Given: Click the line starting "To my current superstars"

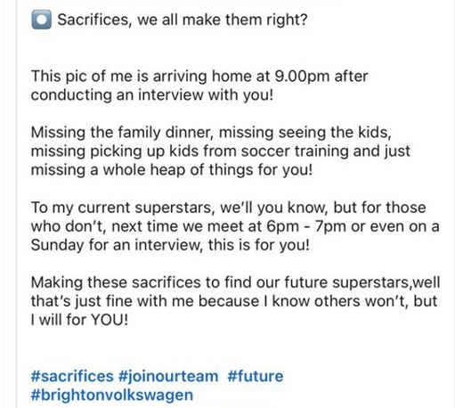Looking at the screenshot, I should coord(229,208).
